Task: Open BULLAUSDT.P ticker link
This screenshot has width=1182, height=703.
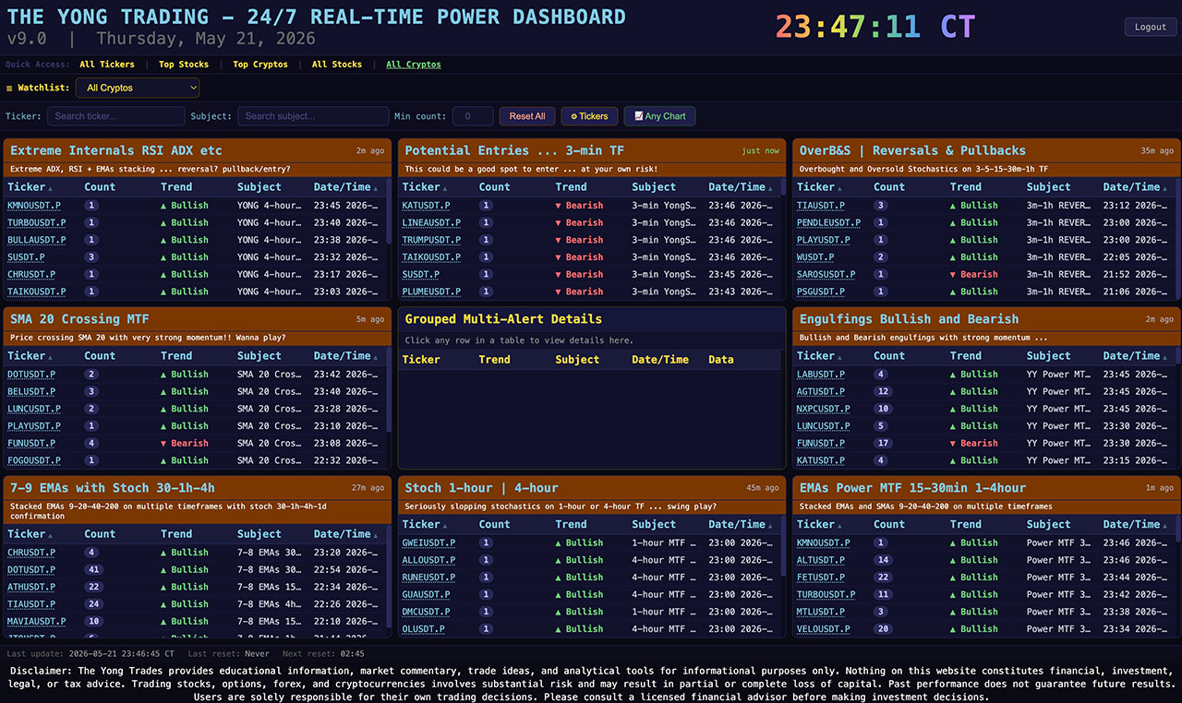Action: coord(37,240)
